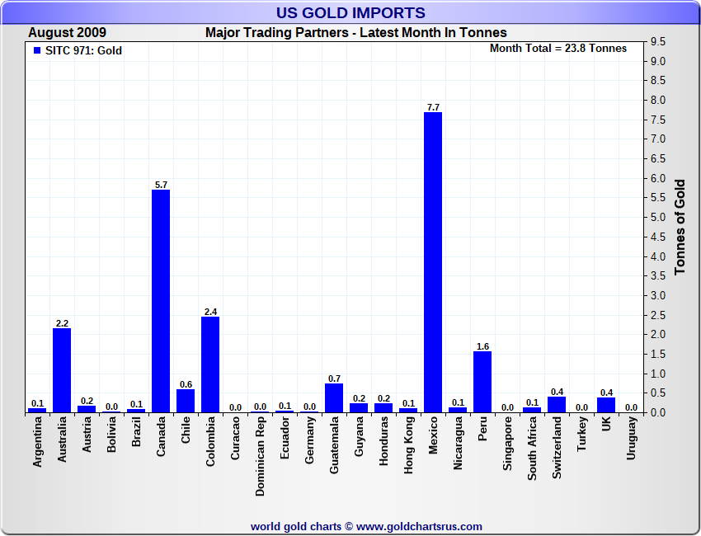Click the Bolivia axis label
Image resolution: width=701 pixels, height=536 pixels.
click(x=112, y=434)
